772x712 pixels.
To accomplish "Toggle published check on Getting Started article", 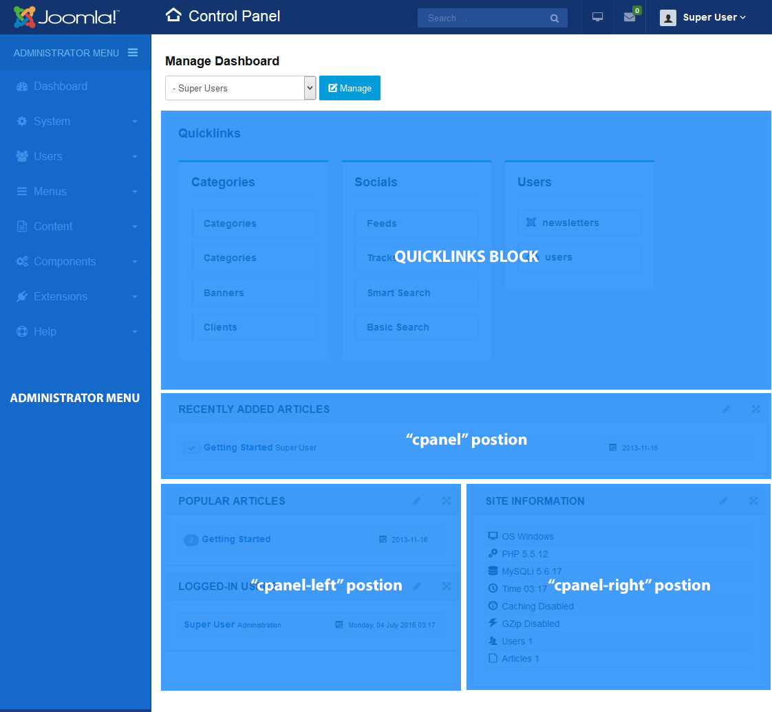I will [x=191, y=447].
